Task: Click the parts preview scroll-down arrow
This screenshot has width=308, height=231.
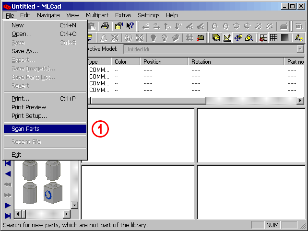Action: pyautogui.click(x=74, y=205)
